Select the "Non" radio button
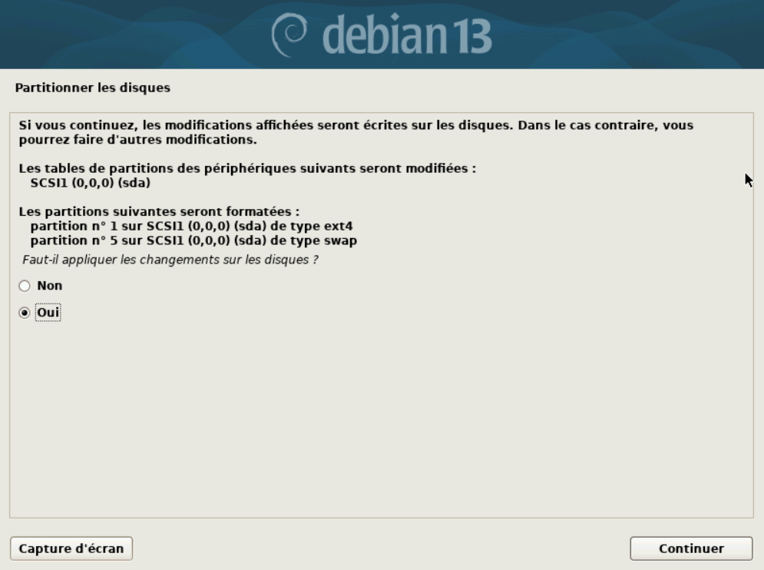 click(x=25, y=286)
